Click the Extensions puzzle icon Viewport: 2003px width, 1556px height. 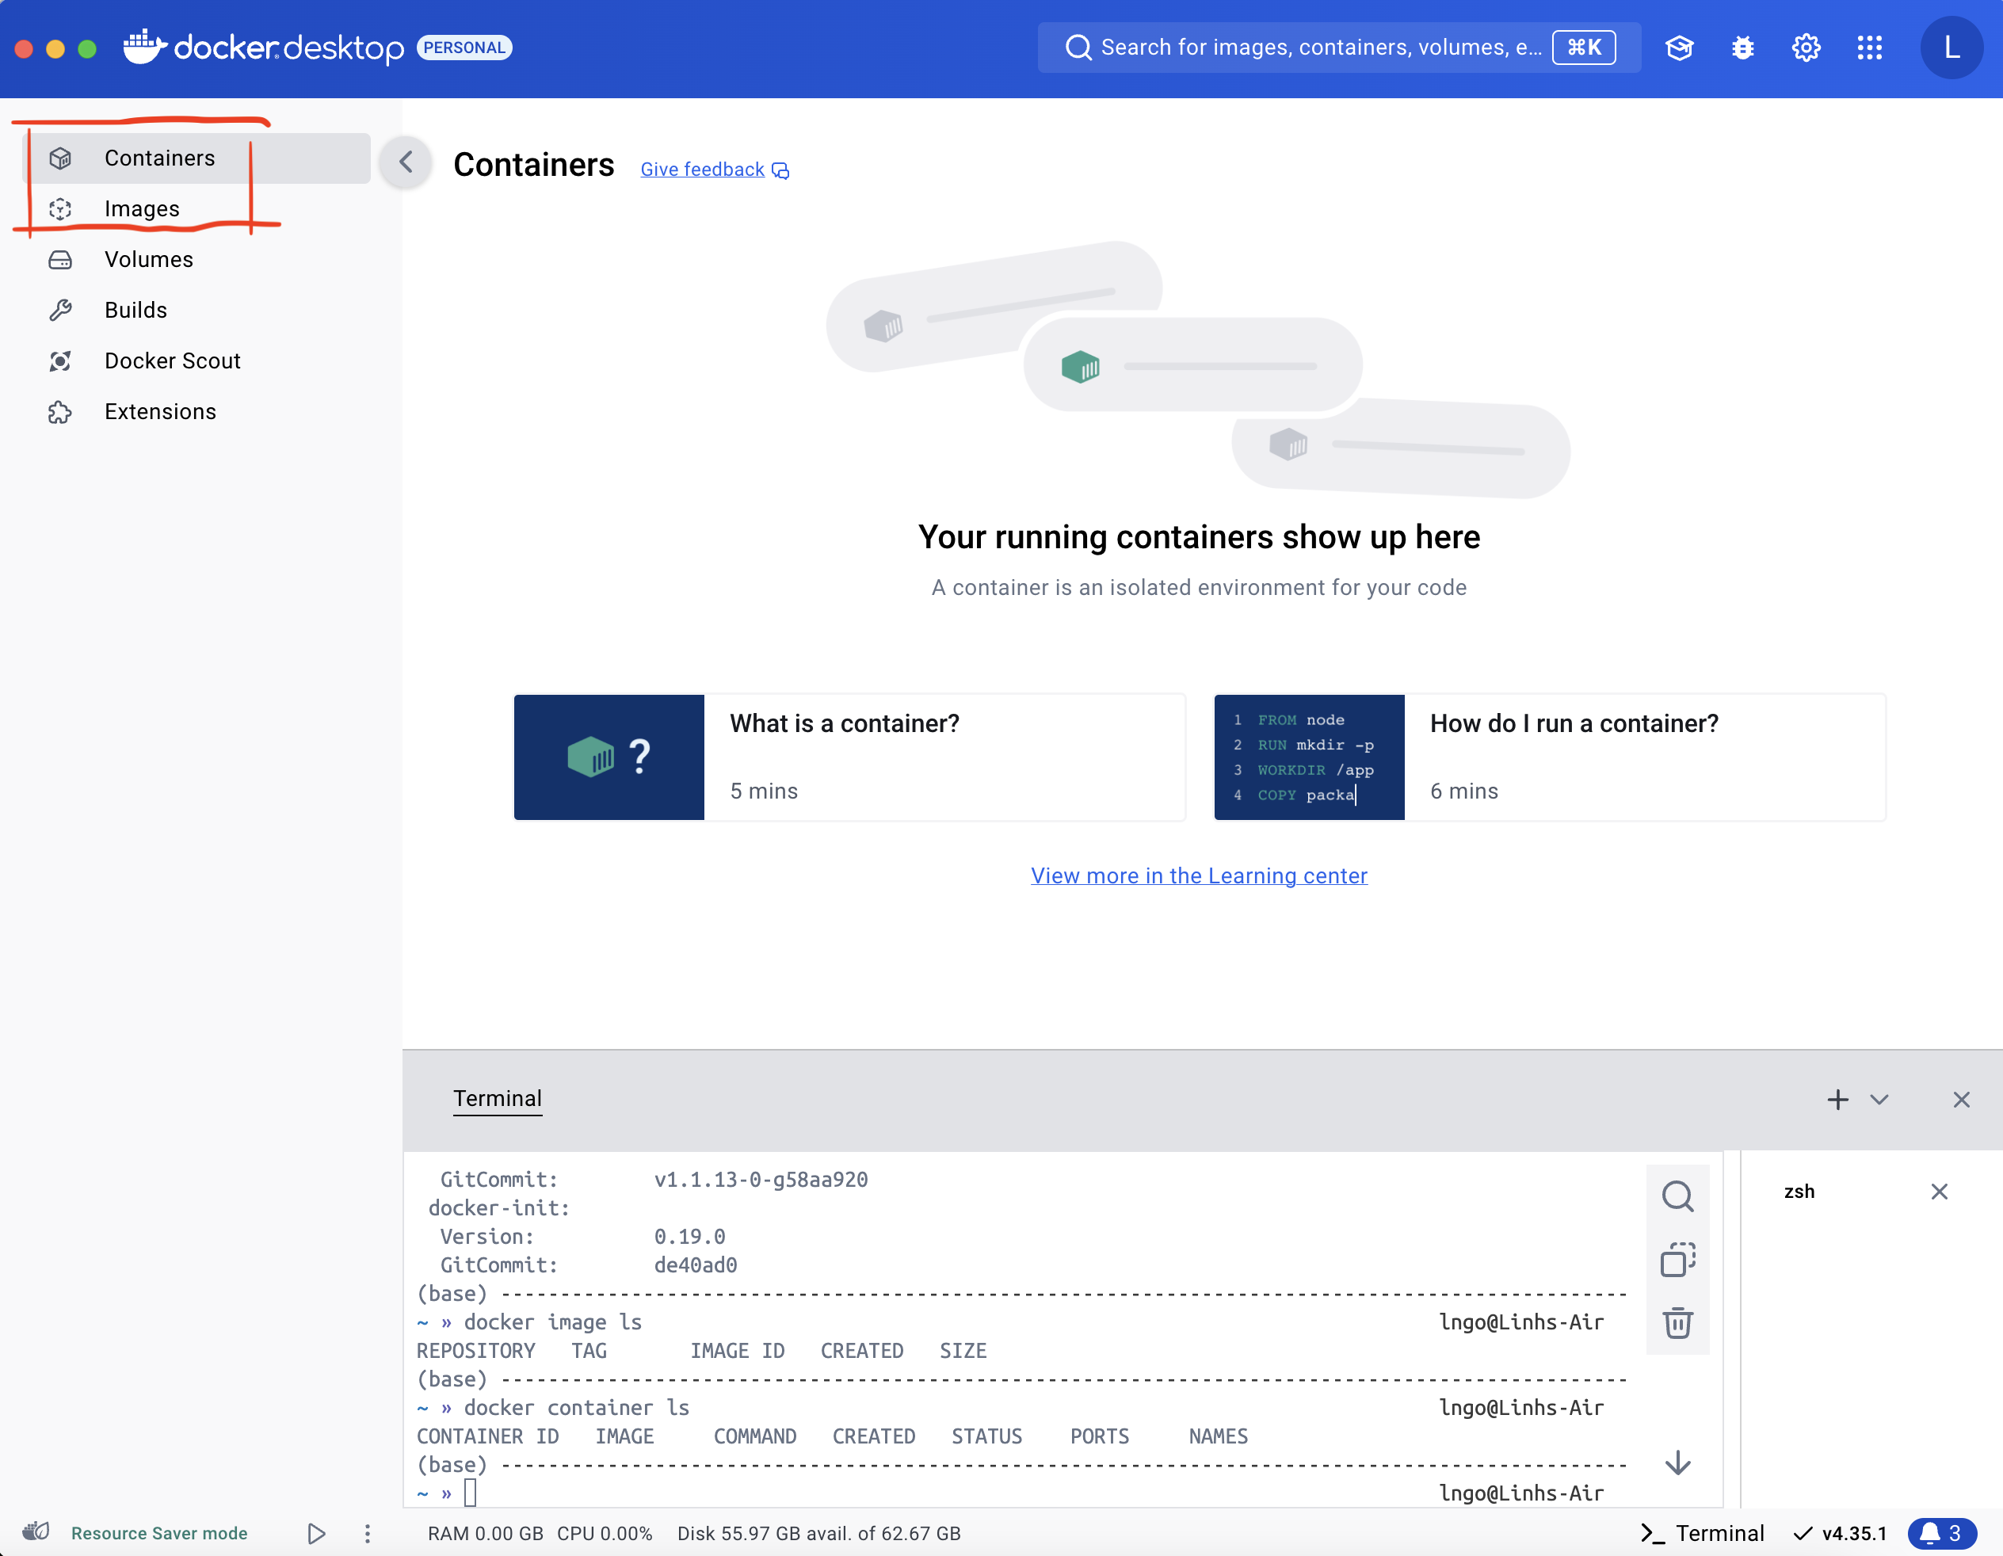coord(60,412)
